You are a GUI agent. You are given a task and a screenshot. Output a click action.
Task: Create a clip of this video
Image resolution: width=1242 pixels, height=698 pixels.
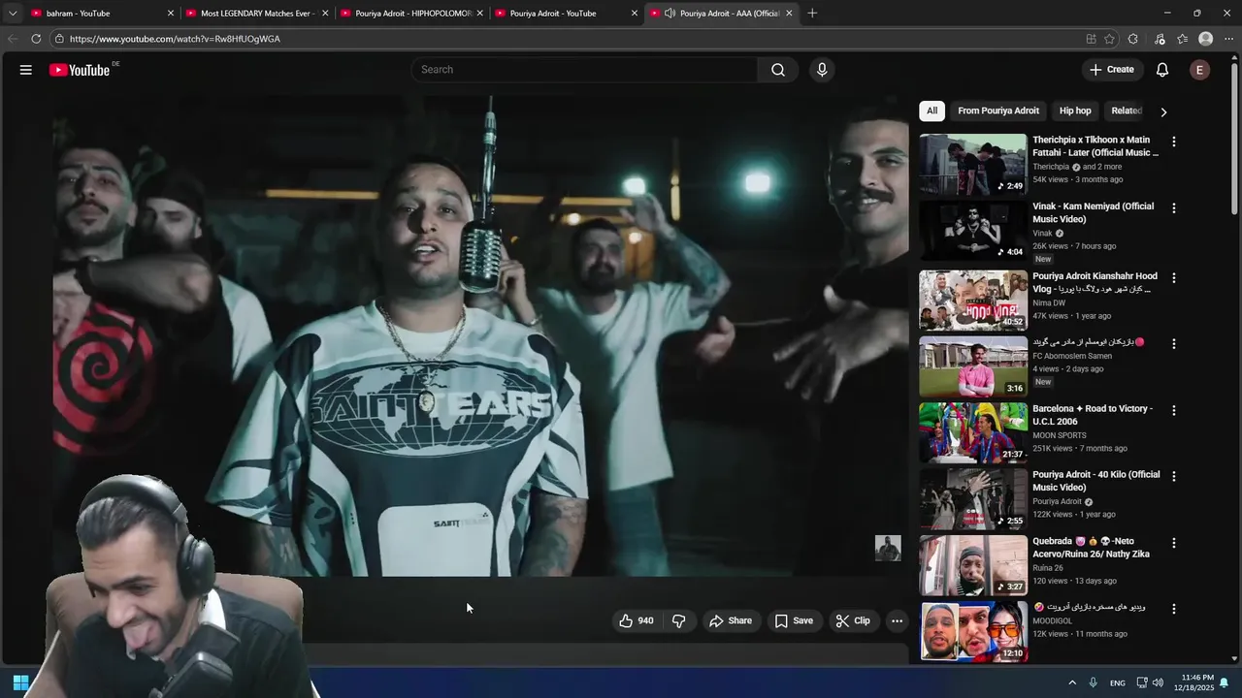(x=853, y=620)
